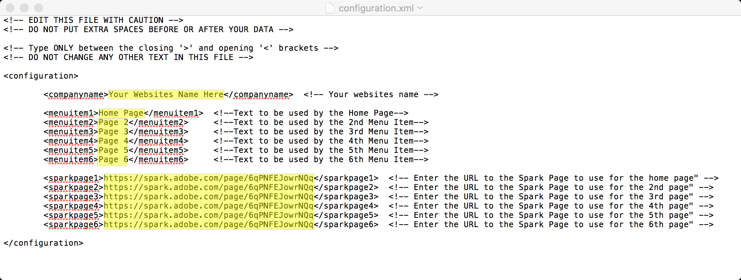Viewport: 741px width, 280px height.
Task: Click the 'EDIT THIS FILE WITH CAUTION' comment
Action: point(93,20)
